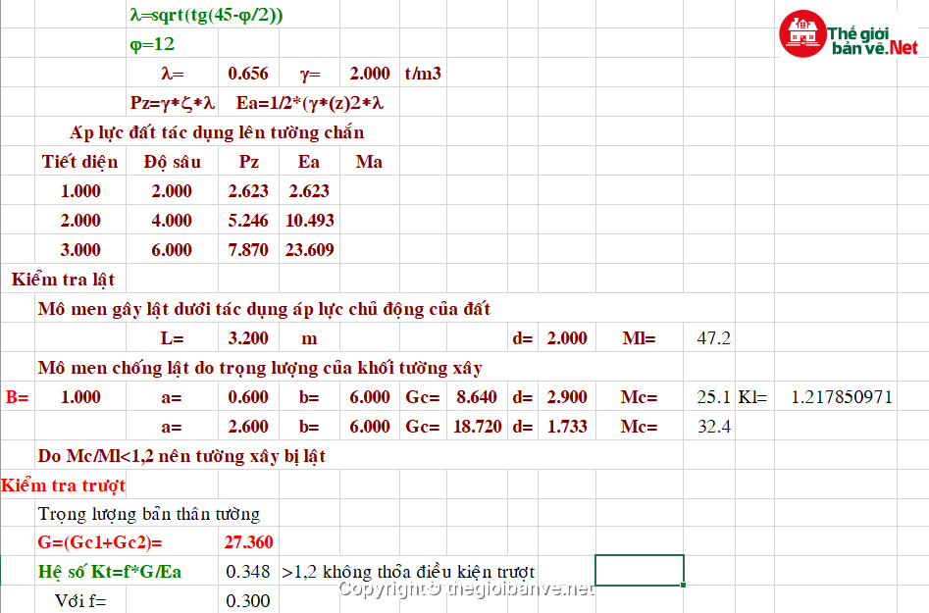Select the G value 27.360

tap(249, 542)
